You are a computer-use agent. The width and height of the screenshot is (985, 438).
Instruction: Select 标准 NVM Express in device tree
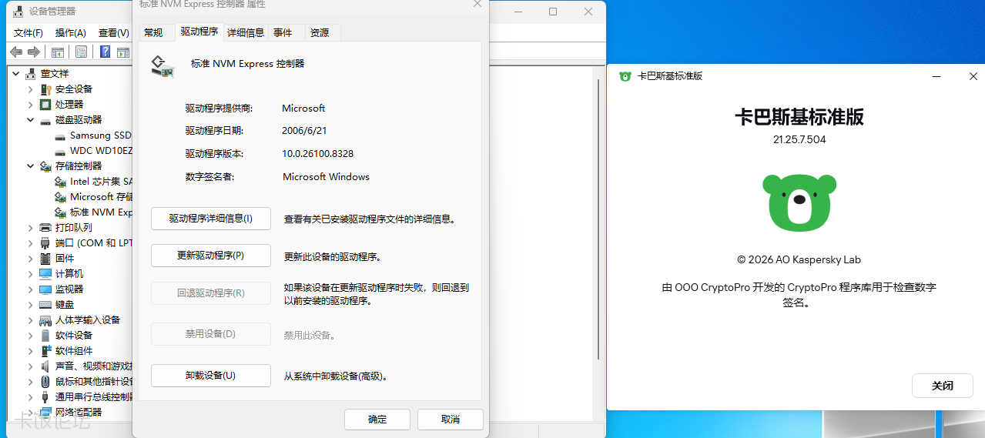[x=101, y=212]
